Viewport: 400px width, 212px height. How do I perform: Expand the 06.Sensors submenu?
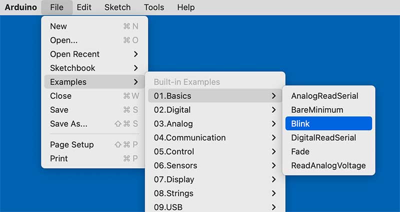click(x=215, y=165)
